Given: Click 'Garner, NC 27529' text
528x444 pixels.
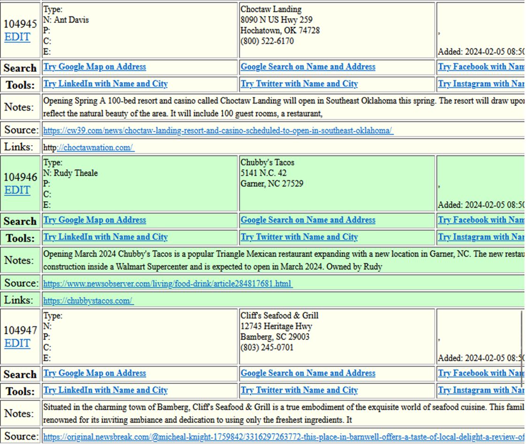Looking at the screenshot, I should click(x=272, y=184).
